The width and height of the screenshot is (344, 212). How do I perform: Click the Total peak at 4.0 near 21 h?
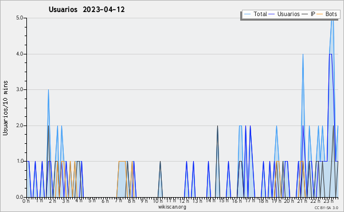303,54
